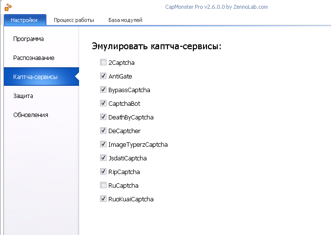Disable the RipCaptcha checkbox
The height and width of the screenshot is (235, 331).
103,172
